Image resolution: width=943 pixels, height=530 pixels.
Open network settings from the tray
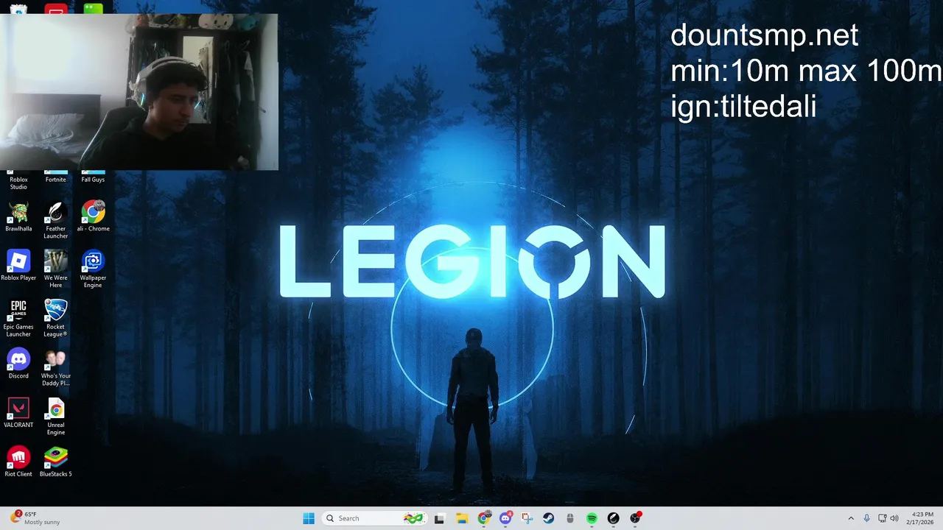click(x=883, y=518)
